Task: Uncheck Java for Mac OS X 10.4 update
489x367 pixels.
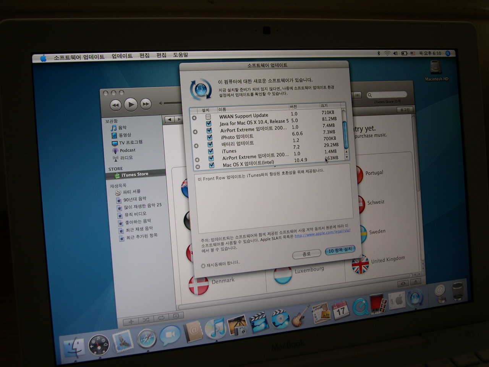Action: pos(209,123)
